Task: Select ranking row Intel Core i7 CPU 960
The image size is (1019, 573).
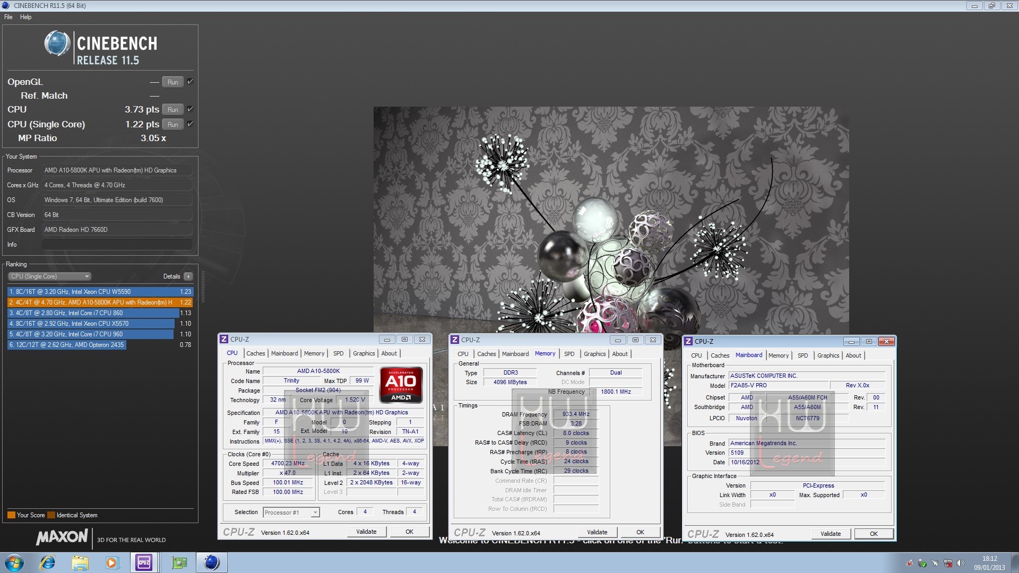Action: point(100,334)
